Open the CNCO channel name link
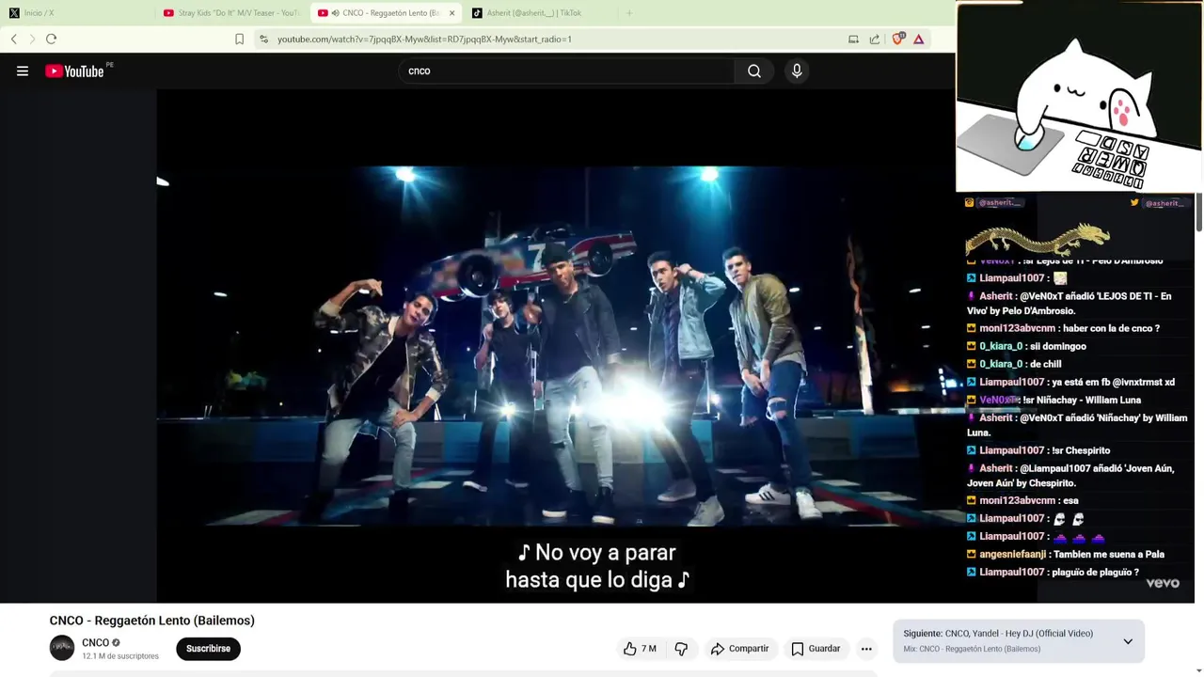 [x=95, y=642]
